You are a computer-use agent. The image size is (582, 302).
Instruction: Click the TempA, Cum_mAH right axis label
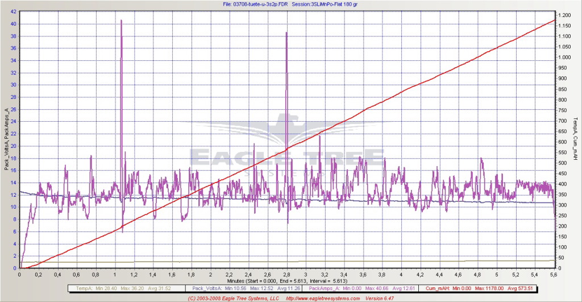[575, 139]
